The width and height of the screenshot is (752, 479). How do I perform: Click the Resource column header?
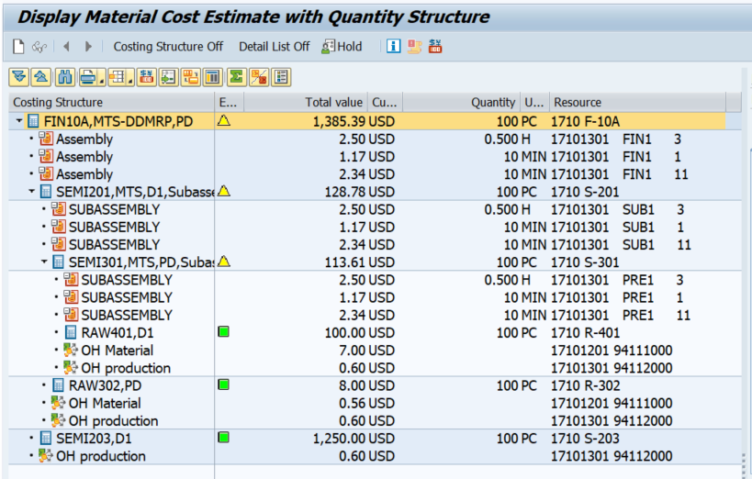pyautogui.click(x=577, y=102)
